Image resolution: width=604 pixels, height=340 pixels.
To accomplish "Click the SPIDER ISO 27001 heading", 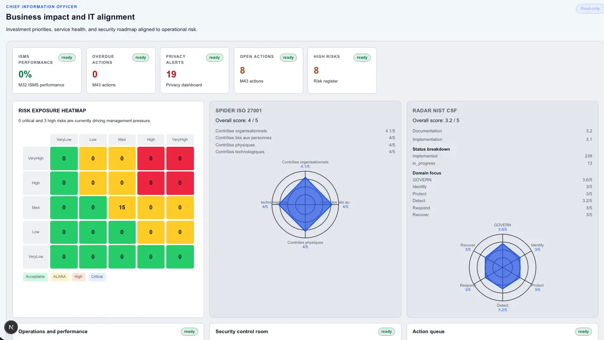I will click(x=239, y=111).
